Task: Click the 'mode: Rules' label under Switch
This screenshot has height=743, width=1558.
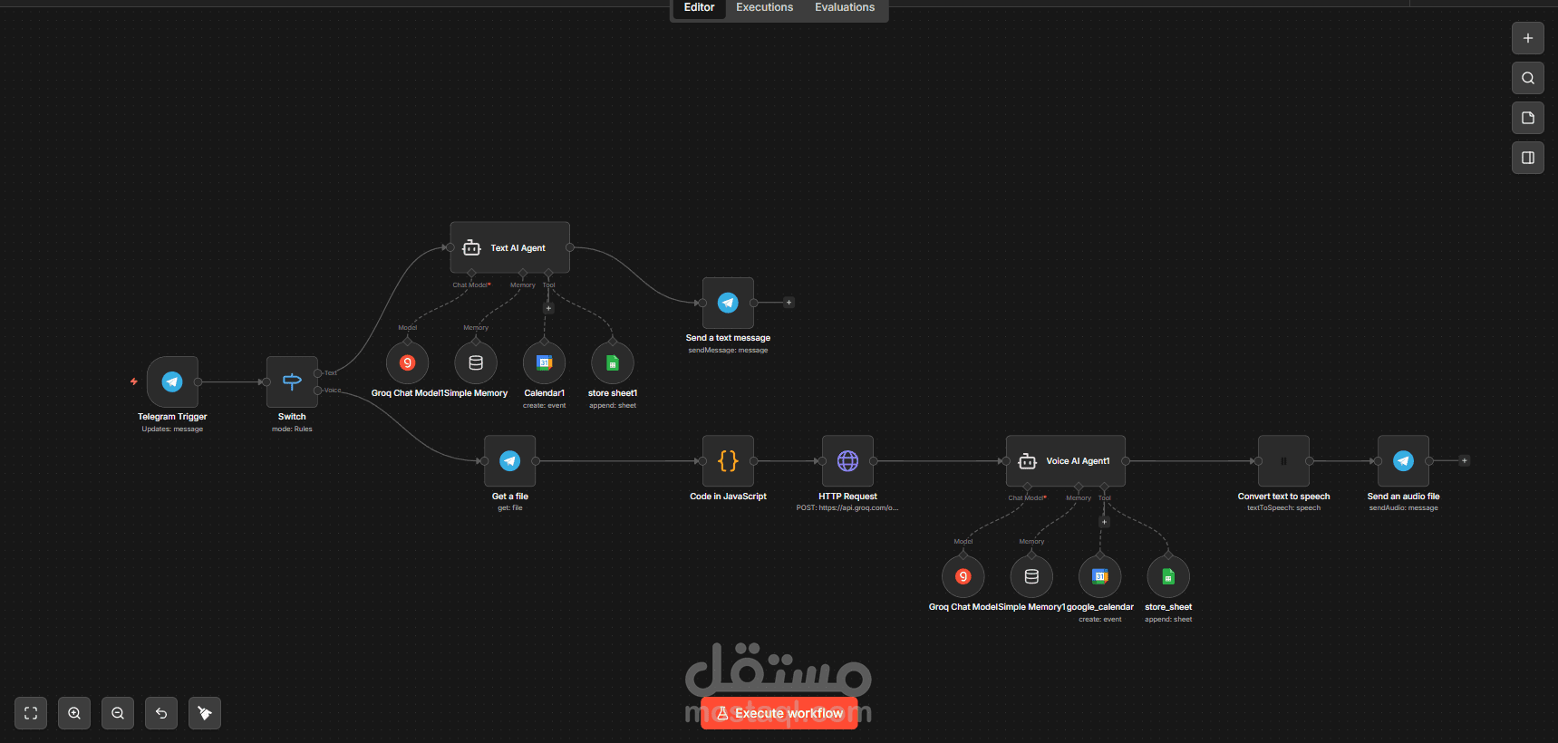Action: click(292, 429)
